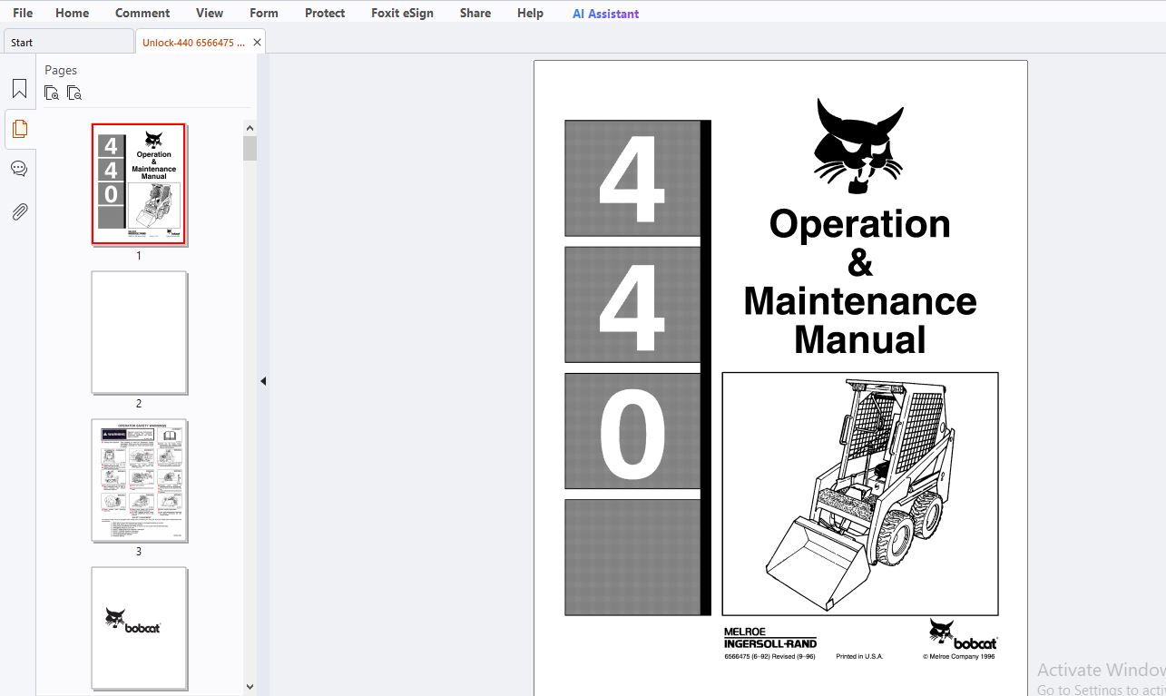Screen dimensions: 1166x696
Task: Click the 'Operation' title text on page
Action: pyautogui.click(x=859, y=224)
